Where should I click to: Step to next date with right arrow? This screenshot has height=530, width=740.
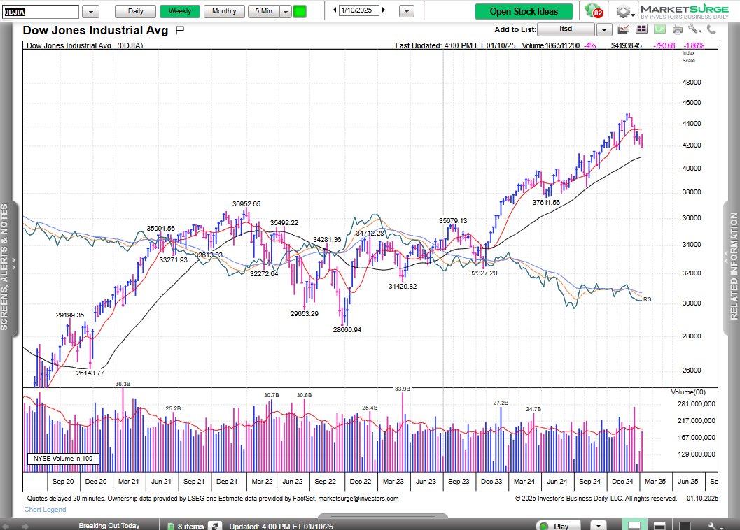(384, 10)
